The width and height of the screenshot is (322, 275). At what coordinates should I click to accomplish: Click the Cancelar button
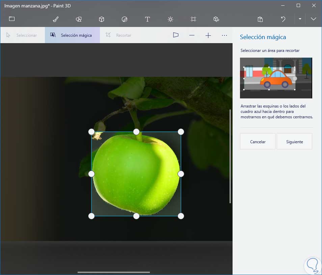pos(258,142)
